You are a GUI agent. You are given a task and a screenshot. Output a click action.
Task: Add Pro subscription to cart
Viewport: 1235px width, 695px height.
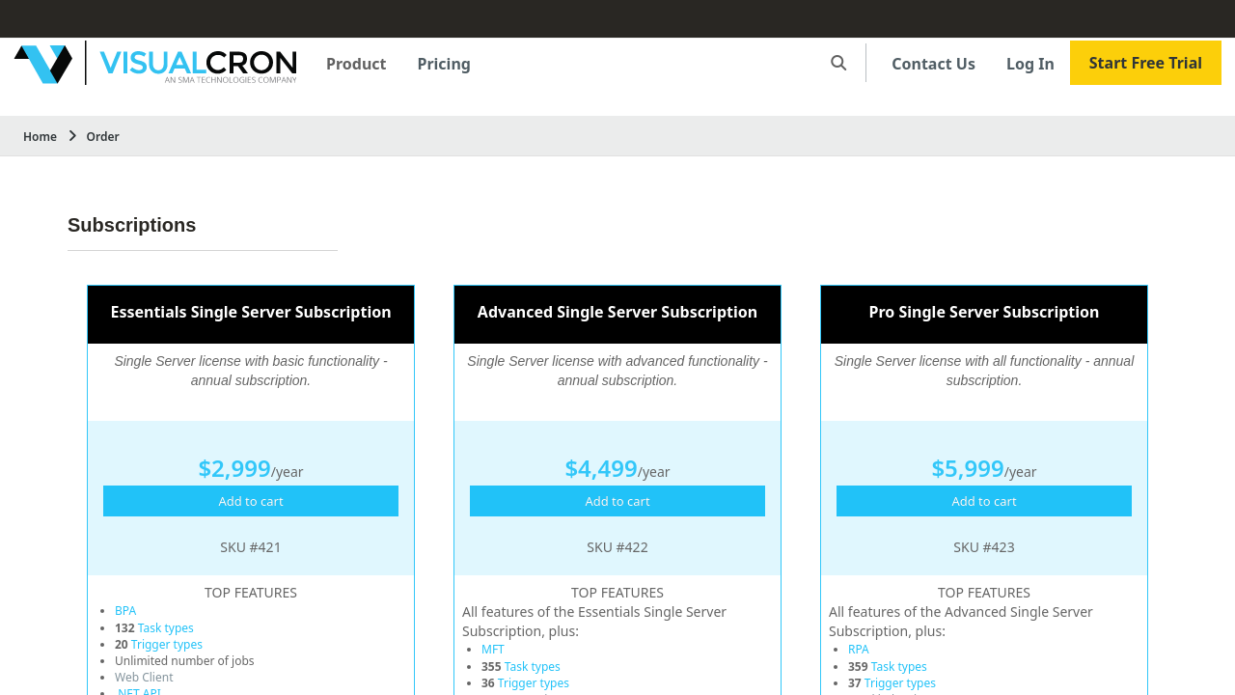pyautogui.click(x=984, y=501)
